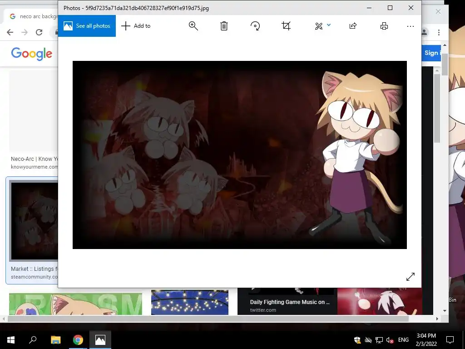
Task: Open the red-tinted image thumbnail
Action: pos(380,301)
